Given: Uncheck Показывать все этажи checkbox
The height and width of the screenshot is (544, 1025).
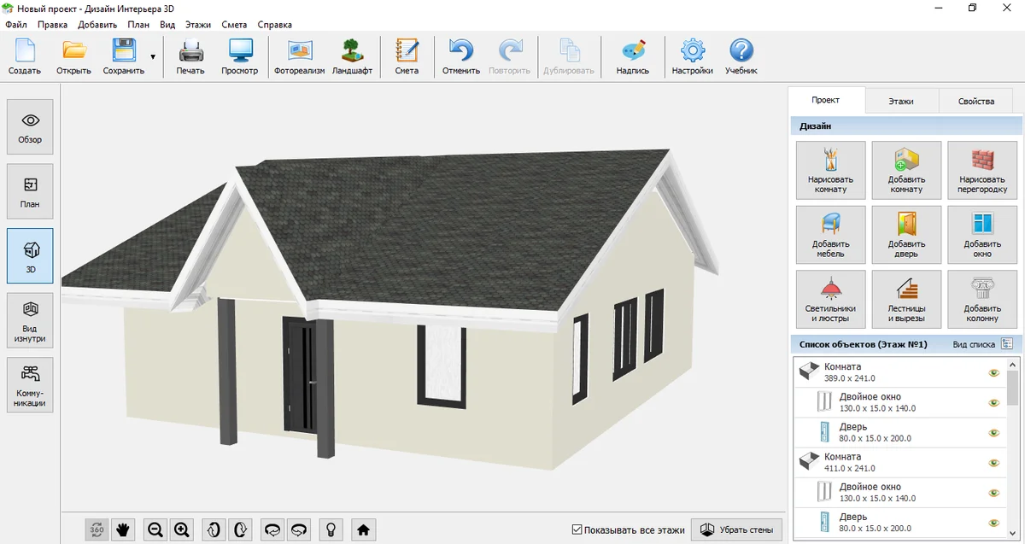Looking at the screenshot, I should (x=577, y=529).
